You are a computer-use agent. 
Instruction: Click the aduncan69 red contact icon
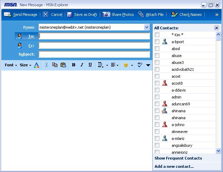(165, 104)
